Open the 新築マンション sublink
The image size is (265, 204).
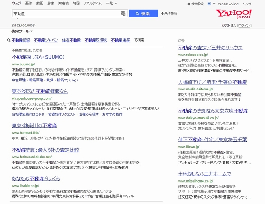pyautogui.click(x=67, y=80)
